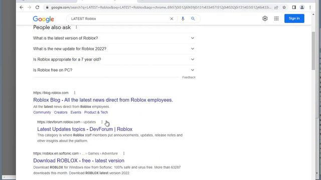This screenshot has height=180, width=321.
Task: Visit the Events sitelink
Action: [76, 112]
